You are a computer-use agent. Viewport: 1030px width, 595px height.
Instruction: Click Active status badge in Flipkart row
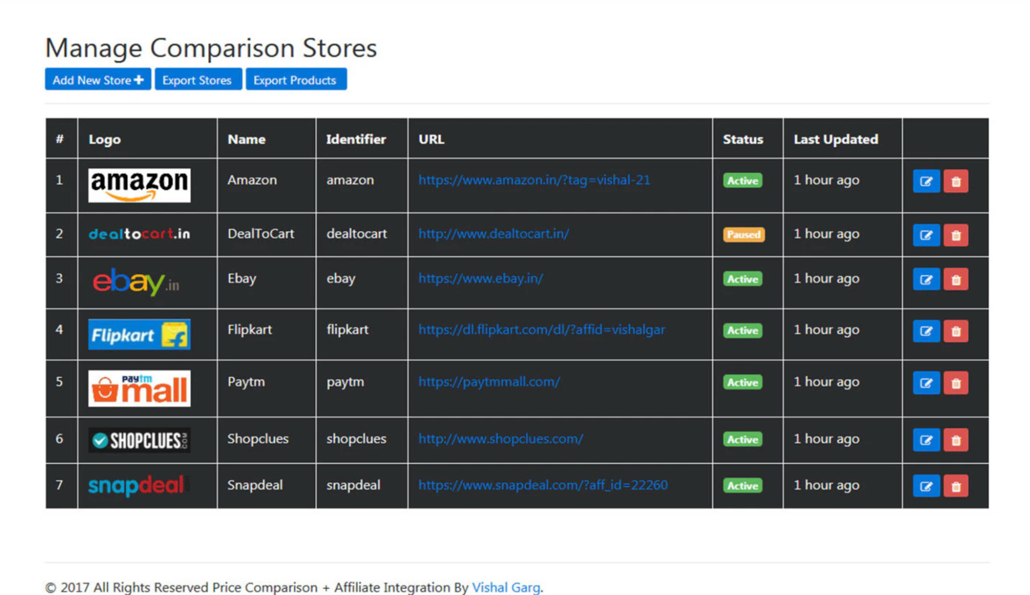click(x=742, y=330)
